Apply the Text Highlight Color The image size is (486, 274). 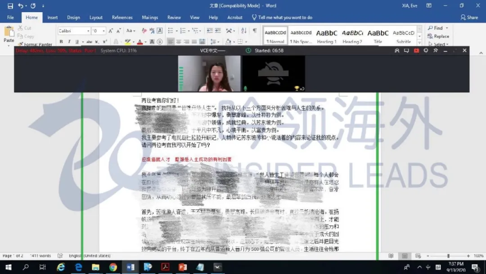pyautogui.click(x=128, y=42)
